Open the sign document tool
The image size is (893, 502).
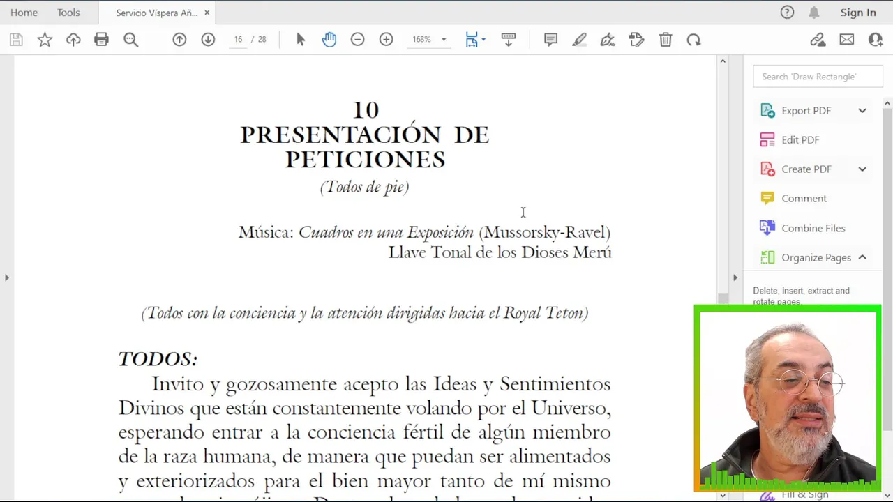pos(608,40)
